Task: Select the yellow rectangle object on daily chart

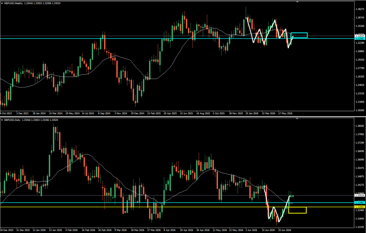Action: (297, 210)
